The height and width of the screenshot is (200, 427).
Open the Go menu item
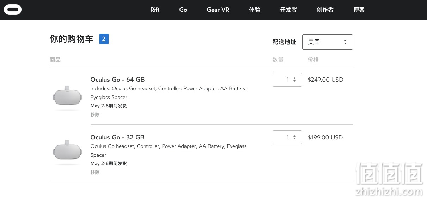(183, 10)
